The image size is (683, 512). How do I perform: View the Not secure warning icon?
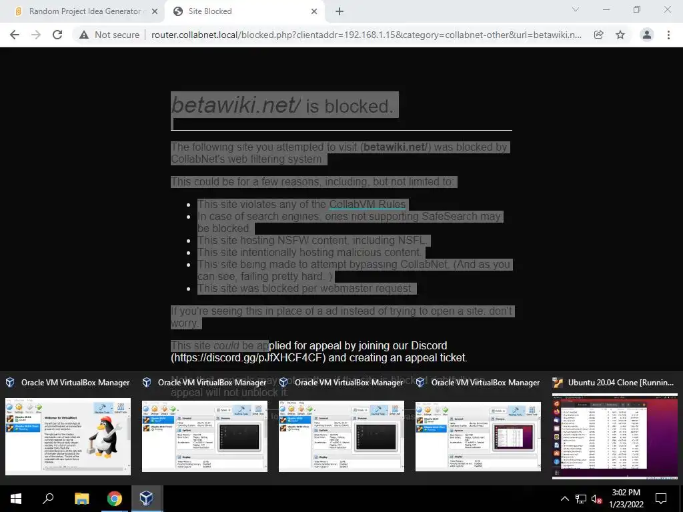(x=84, y=35)
